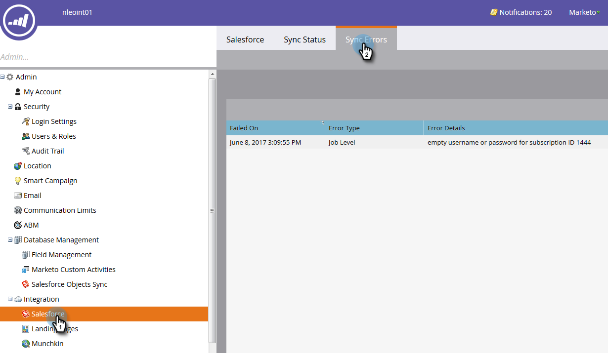Click the Marketo logo icon
Screen dimensions: 608x353
click(x=19, y=20)
